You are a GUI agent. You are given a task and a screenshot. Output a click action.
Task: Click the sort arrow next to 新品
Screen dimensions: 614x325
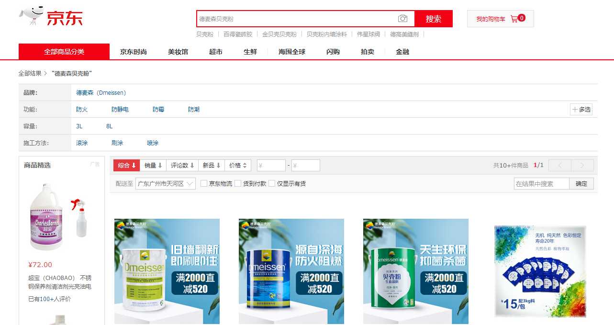click(218, 165)
